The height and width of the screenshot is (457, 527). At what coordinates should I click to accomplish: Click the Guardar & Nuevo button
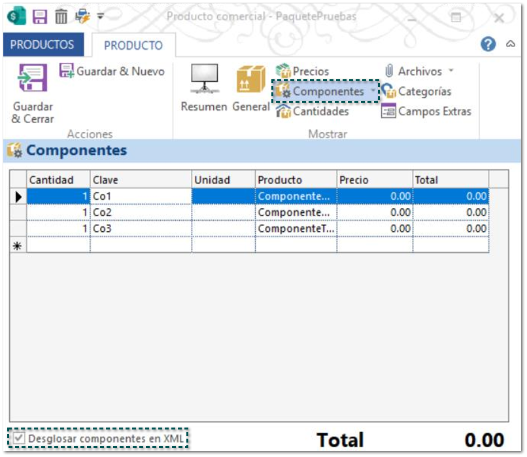[x=112, y=71]
